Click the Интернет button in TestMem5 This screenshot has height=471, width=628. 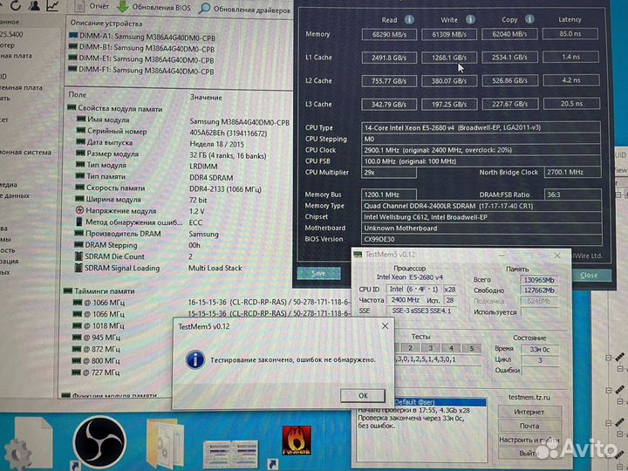coord(529,412)
